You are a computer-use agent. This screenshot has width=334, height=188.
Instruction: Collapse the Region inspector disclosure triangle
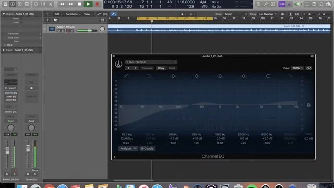tap(4, 14)
